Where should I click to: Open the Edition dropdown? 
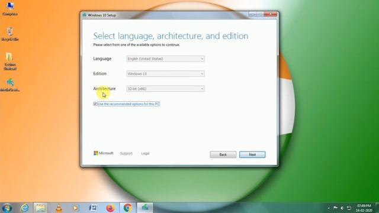[x=165, y=73]
